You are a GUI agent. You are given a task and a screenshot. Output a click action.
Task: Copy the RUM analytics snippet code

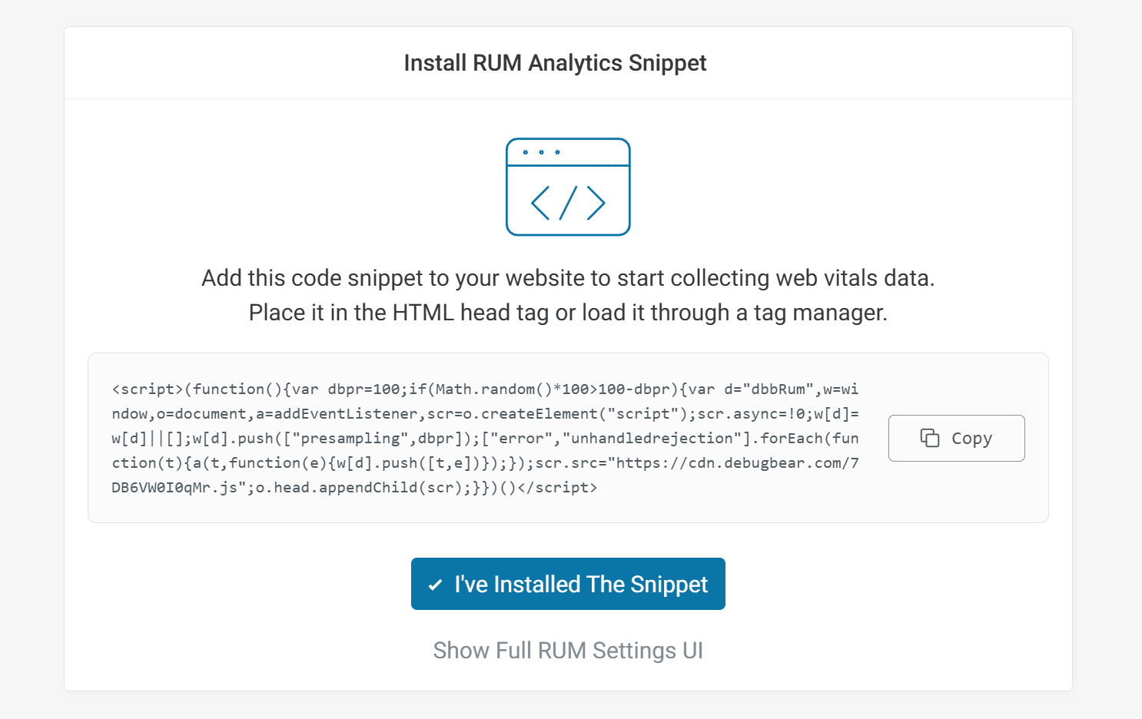point(956,438)
